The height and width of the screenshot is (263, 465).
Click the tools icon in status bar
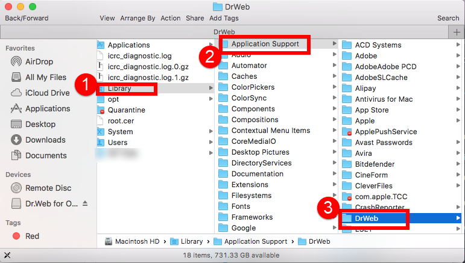[7, 255]
